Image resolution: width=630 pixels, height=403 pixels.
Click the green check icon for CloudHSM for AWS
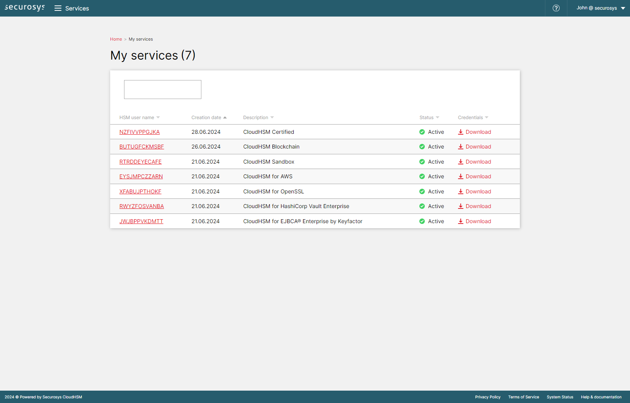point(422,176)
